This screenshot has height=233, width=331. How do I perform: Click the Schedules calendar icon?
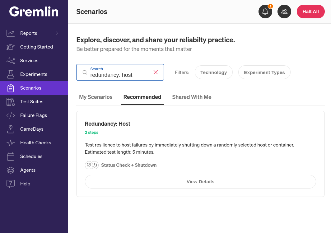[x=11, y=156]
